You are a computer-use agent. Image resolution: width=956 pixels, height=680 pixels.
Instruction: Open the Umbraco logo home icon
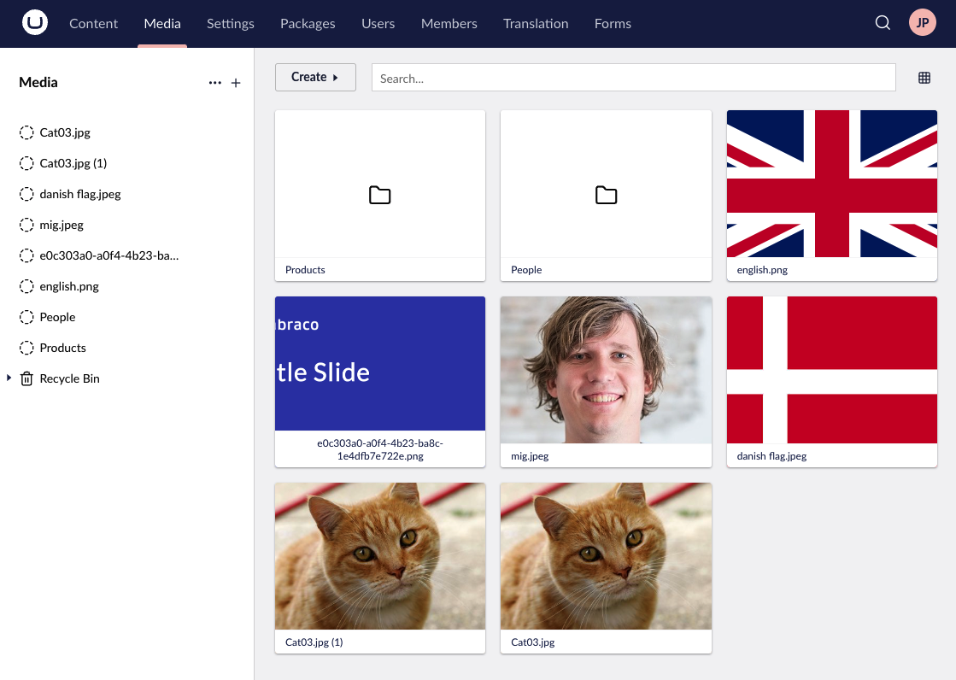coord(35,23)
